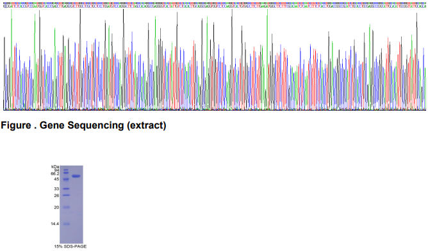Select the 26 marker weight label
Screen dimensions: 428x252
point(56,196)
